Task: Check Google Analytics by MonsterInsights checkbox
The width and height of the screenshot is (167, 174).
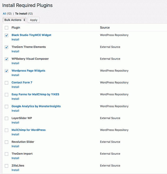Action: click(x=7, y=106)
